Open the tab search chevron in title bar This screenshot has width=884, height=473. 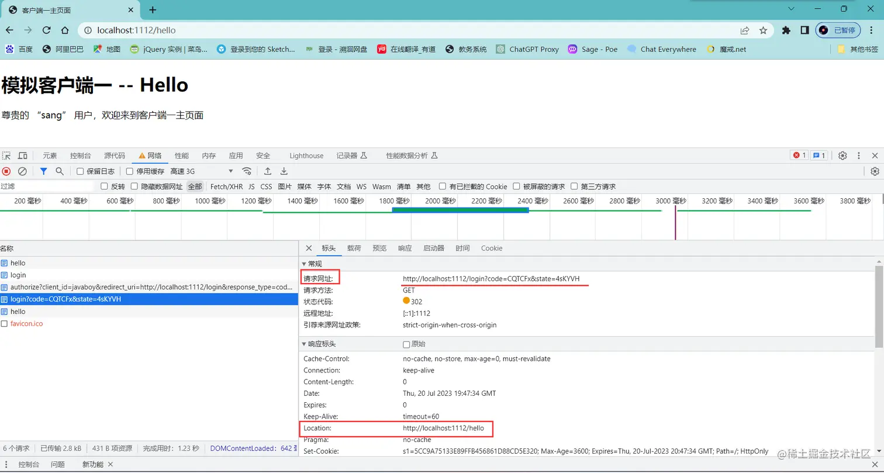792,9
